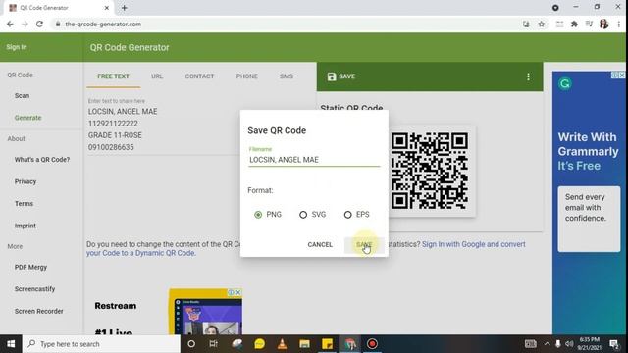The image size is (628, 353).
Task: Reload the page
Action: coord(39,24)
